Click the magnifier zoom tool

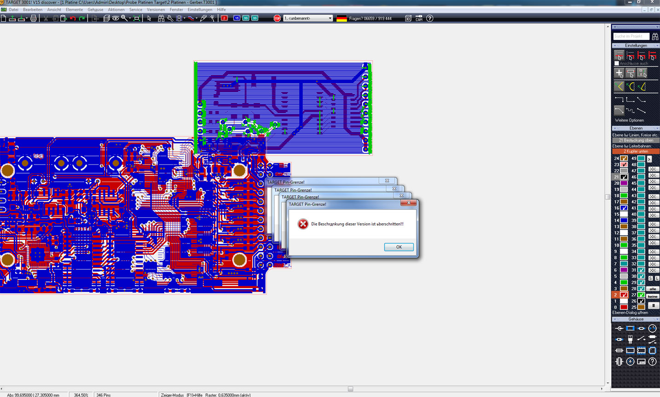click(x=124, y=18)
